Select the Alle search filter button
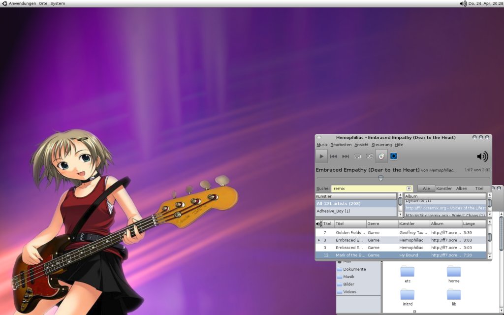The width and height of the screenshot is (504, 315). pos(426,189)
